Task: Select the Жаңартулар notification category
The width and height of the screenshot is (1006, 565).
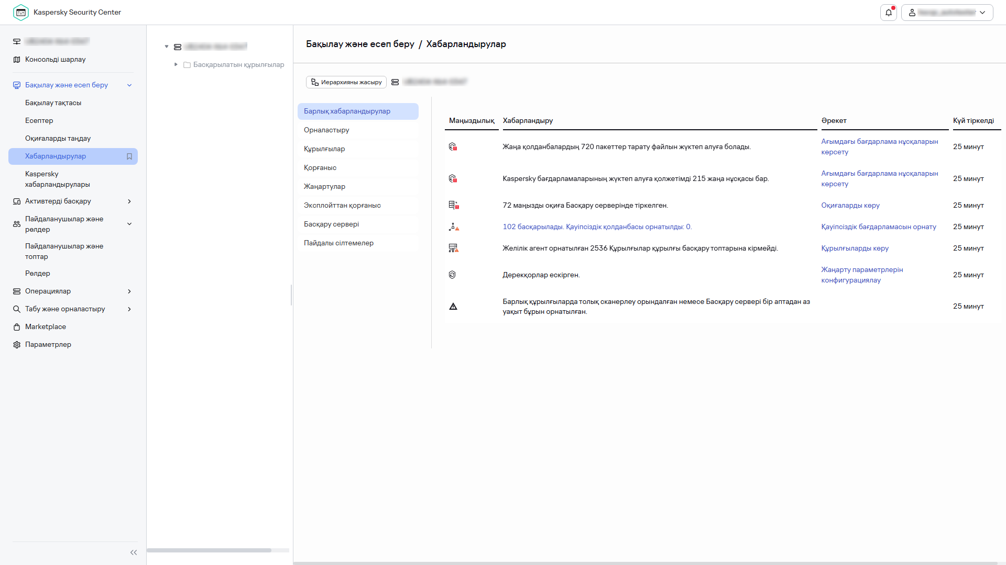Action: (x=324, y=187)
